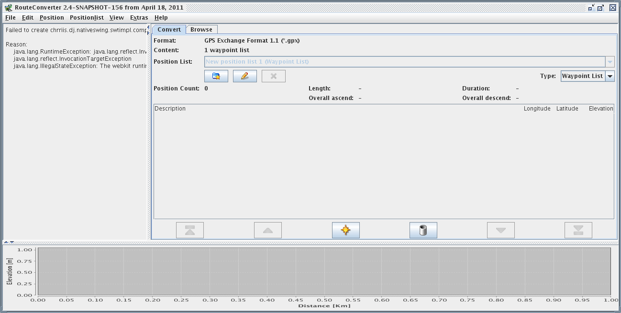
Task: Expand the Position List combo box arrow
Action: click(x=610, y=62)
